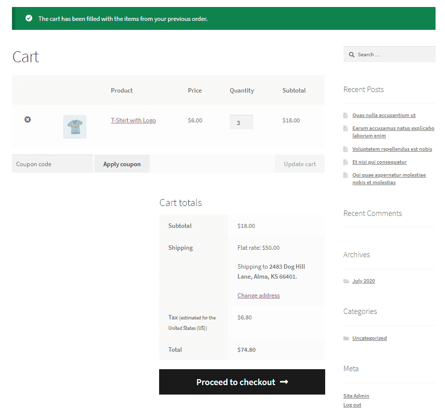Apply the coupon code
The height and width of the screenshot is (408, 445).
pos(122,164)
